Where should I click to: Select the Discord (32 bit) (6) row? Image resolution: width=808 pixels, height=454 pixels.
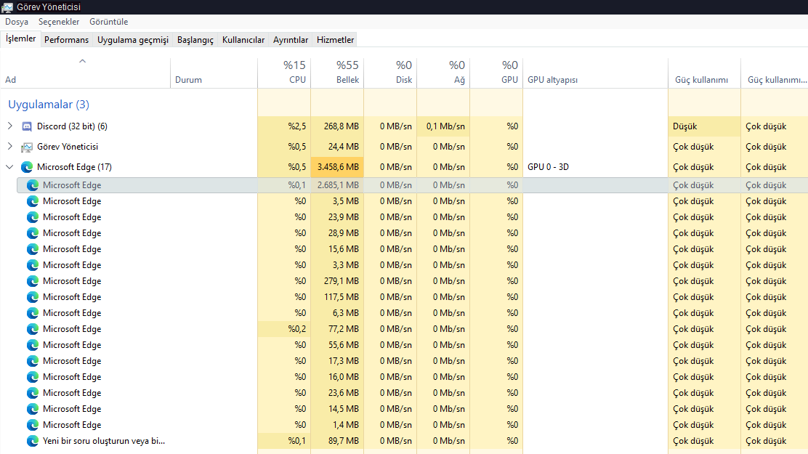click(x=404, y=126)
